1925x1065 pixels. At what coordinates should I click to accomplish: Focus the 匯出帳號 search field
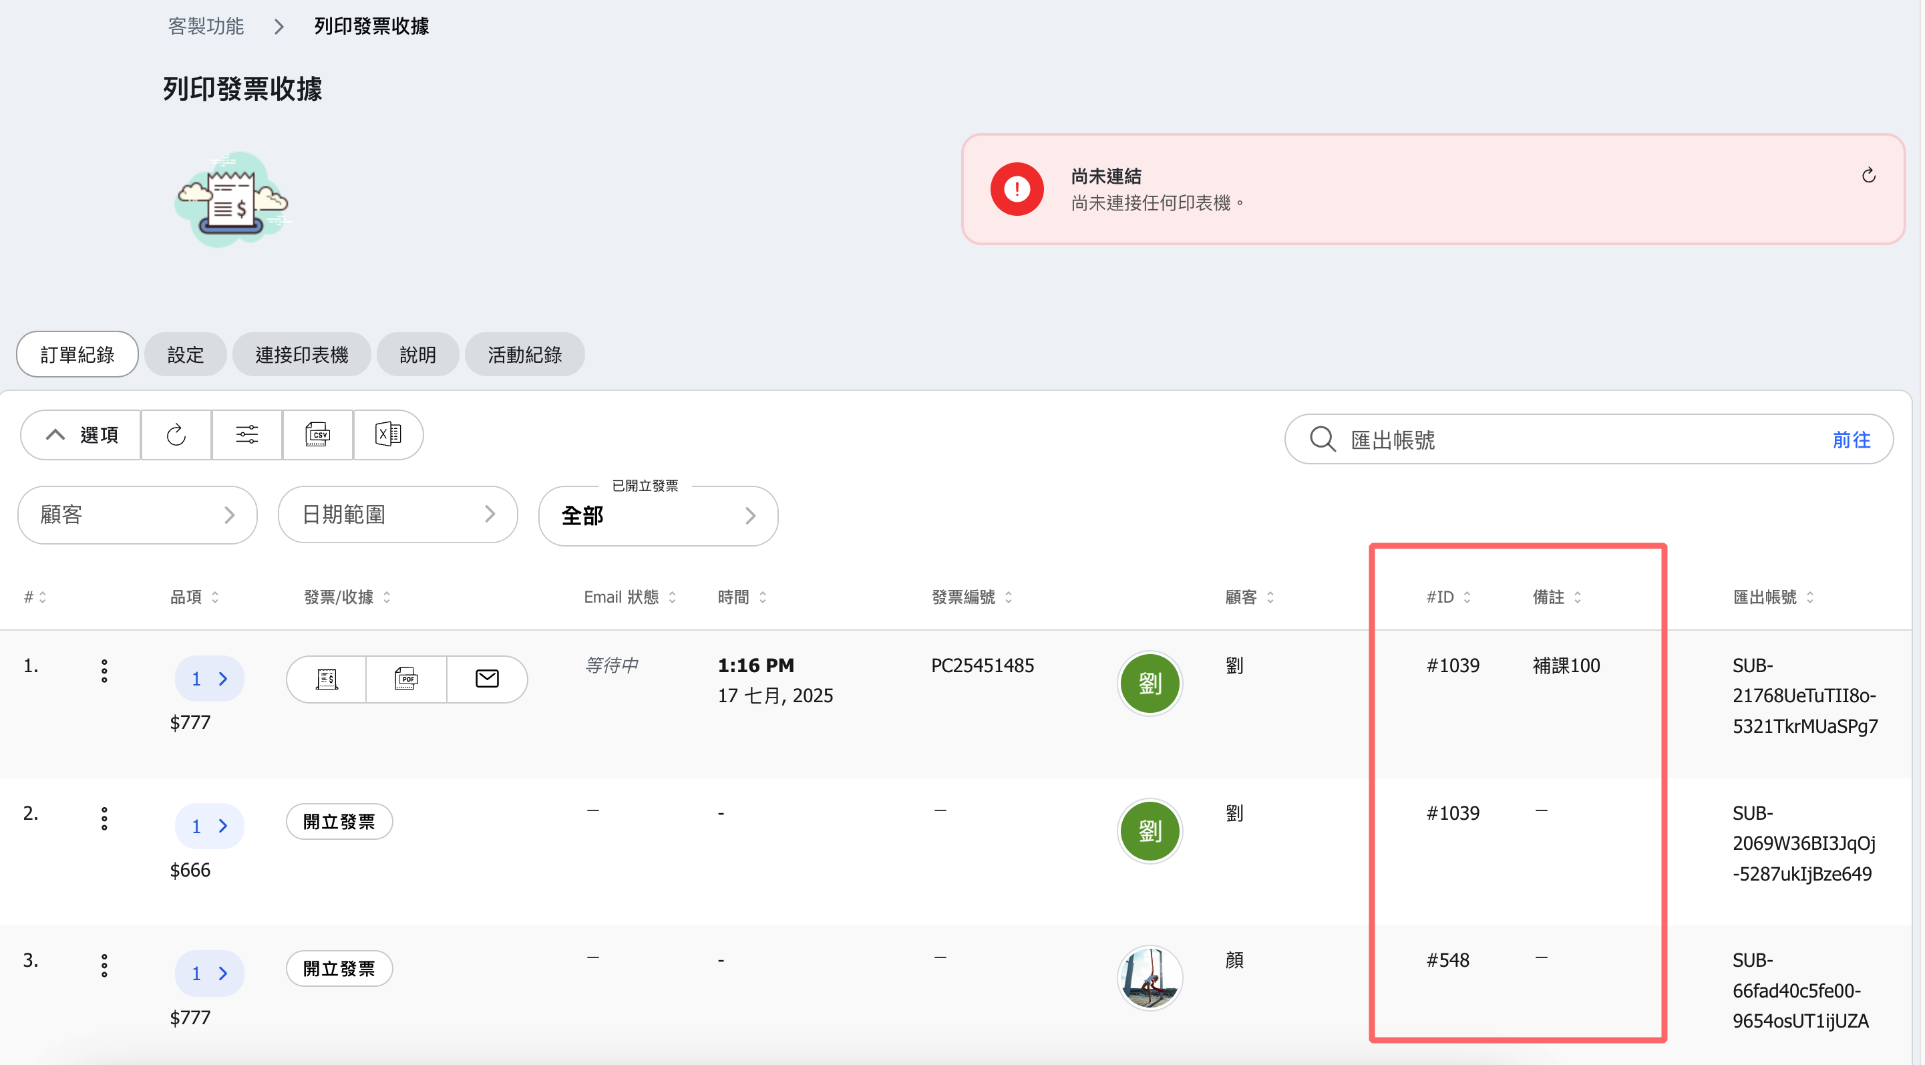[1588, 440]
